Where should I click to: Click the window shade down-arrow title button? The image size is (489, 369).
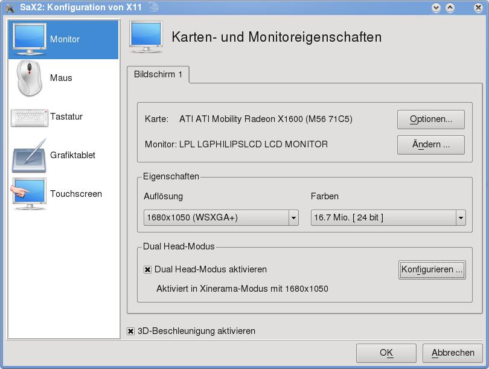click(436, 8)
